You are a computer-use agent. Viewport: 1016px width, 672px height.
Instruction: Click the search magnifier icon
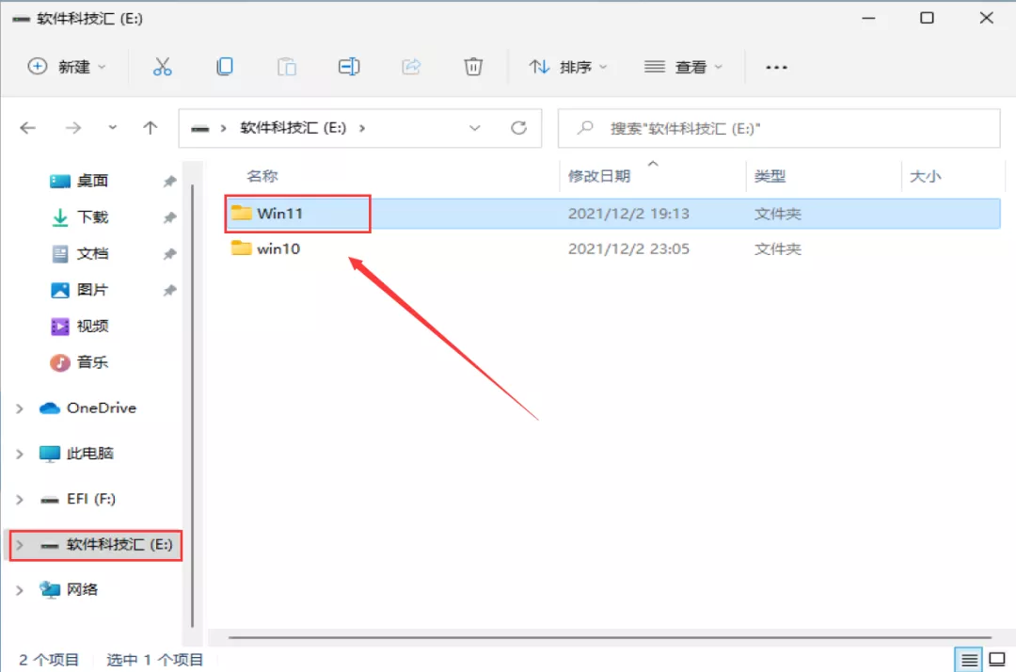tap(585, 128)
